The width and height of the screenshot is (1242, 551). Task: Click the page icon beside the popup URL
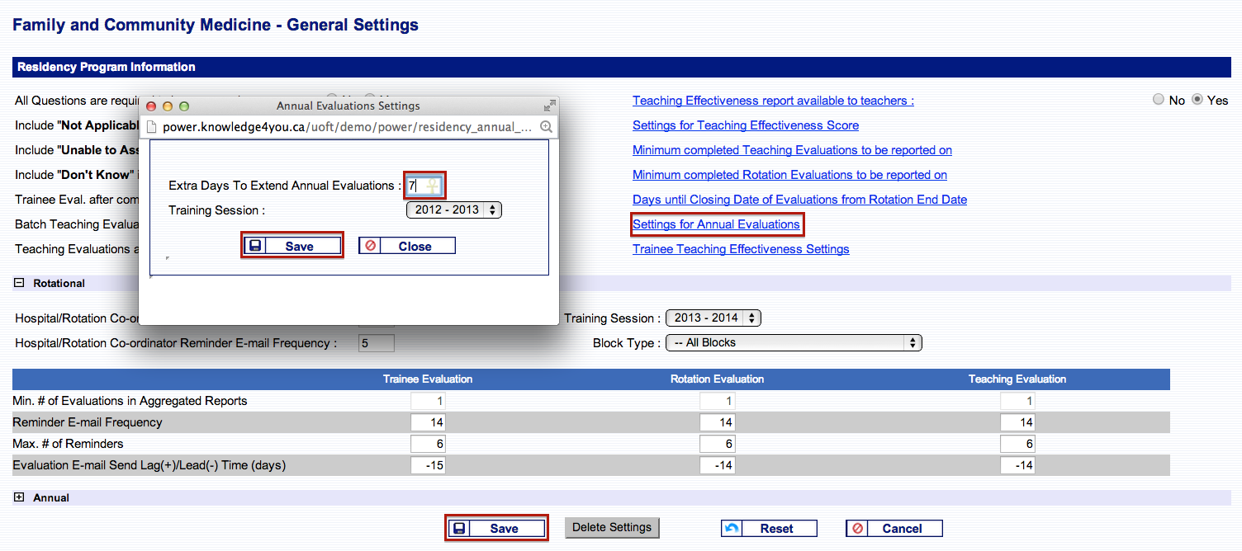tap(152, 127)
